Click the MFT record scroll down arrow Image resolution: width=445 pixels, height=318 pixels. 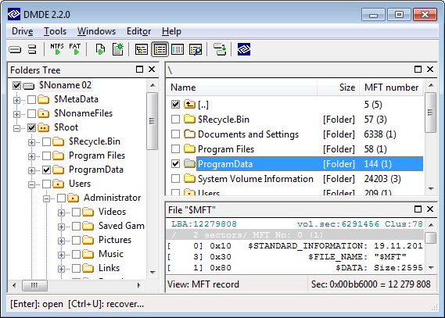[x=431, y=268]
